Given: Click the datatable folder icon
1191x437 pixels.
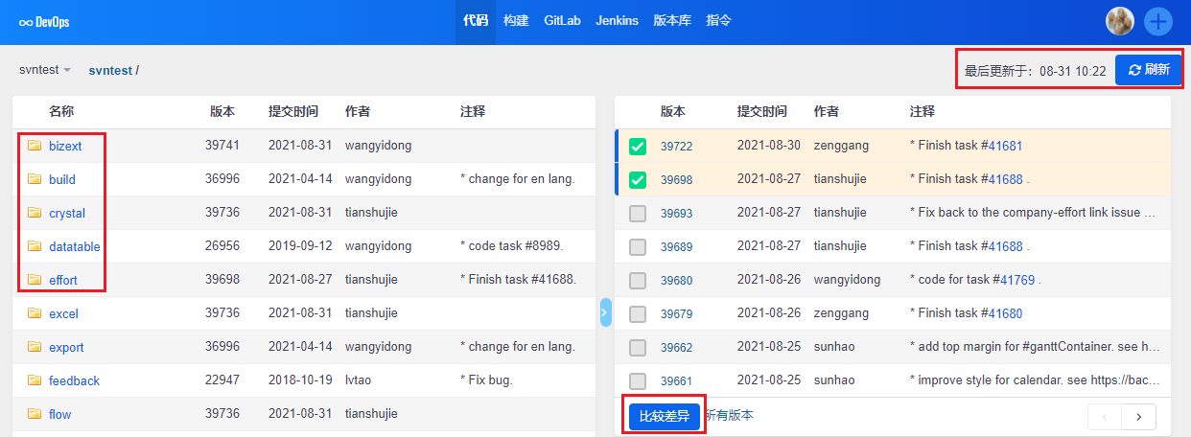Looking at the screenshot, I should tap(35, 246).
